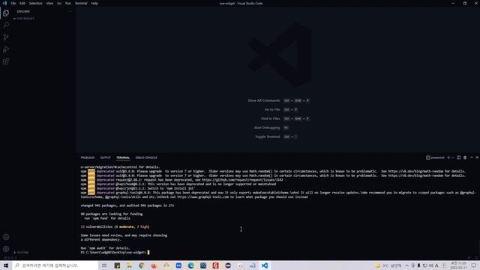
Task: Open the taskbar clock and date
Action: coord(458,265)
